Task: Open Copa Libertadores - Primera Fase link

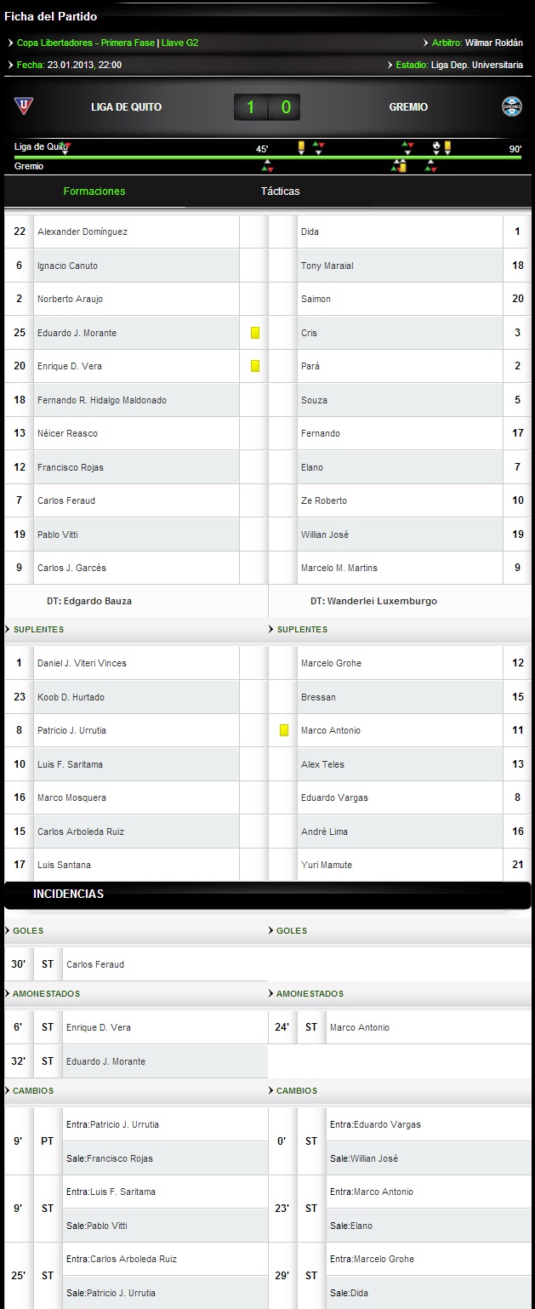Action: click(x=86, y=43)
